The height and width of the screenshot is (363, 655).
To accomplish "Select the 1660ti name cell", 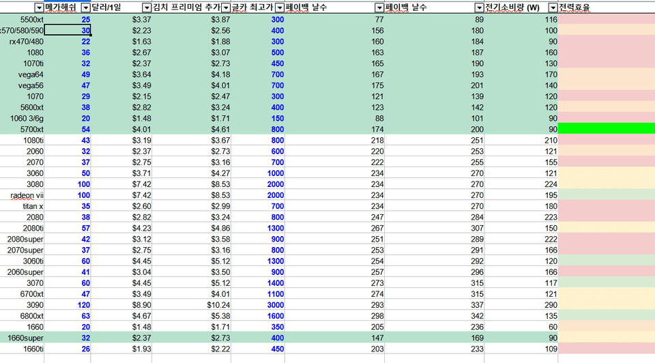I will tap(22, 349).
